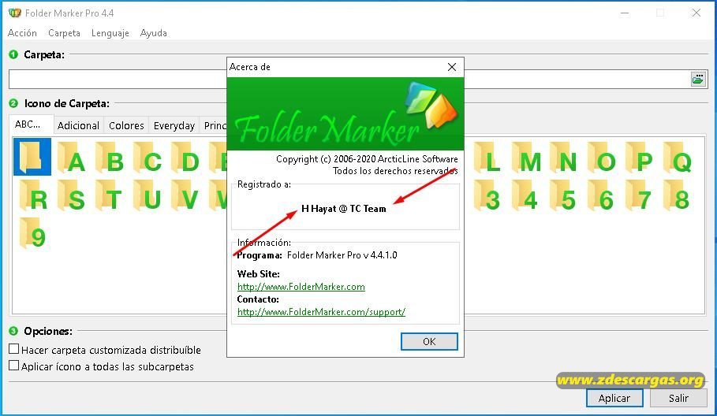717x416 pixels.
Task: Switch to the Adicional tab
Action: [x=78, y=125]
